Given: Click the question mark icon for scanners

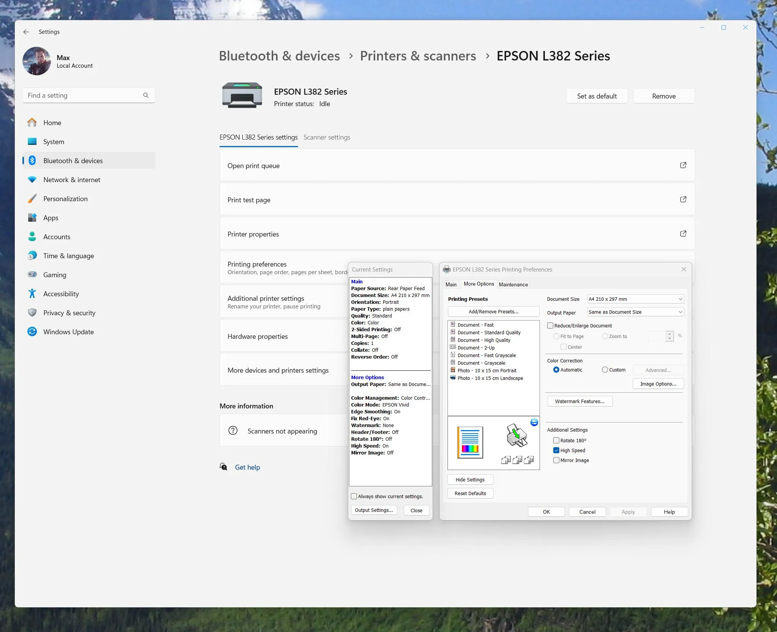Looking at the screenshot, I should point(233,430).
